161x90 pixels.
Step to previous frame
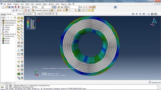coord(137,14)
